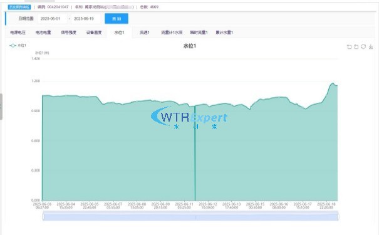This screenshot has width=379, height=235.
Task: Open the 累计水量1 tab
Action: (x=224, y=33)
